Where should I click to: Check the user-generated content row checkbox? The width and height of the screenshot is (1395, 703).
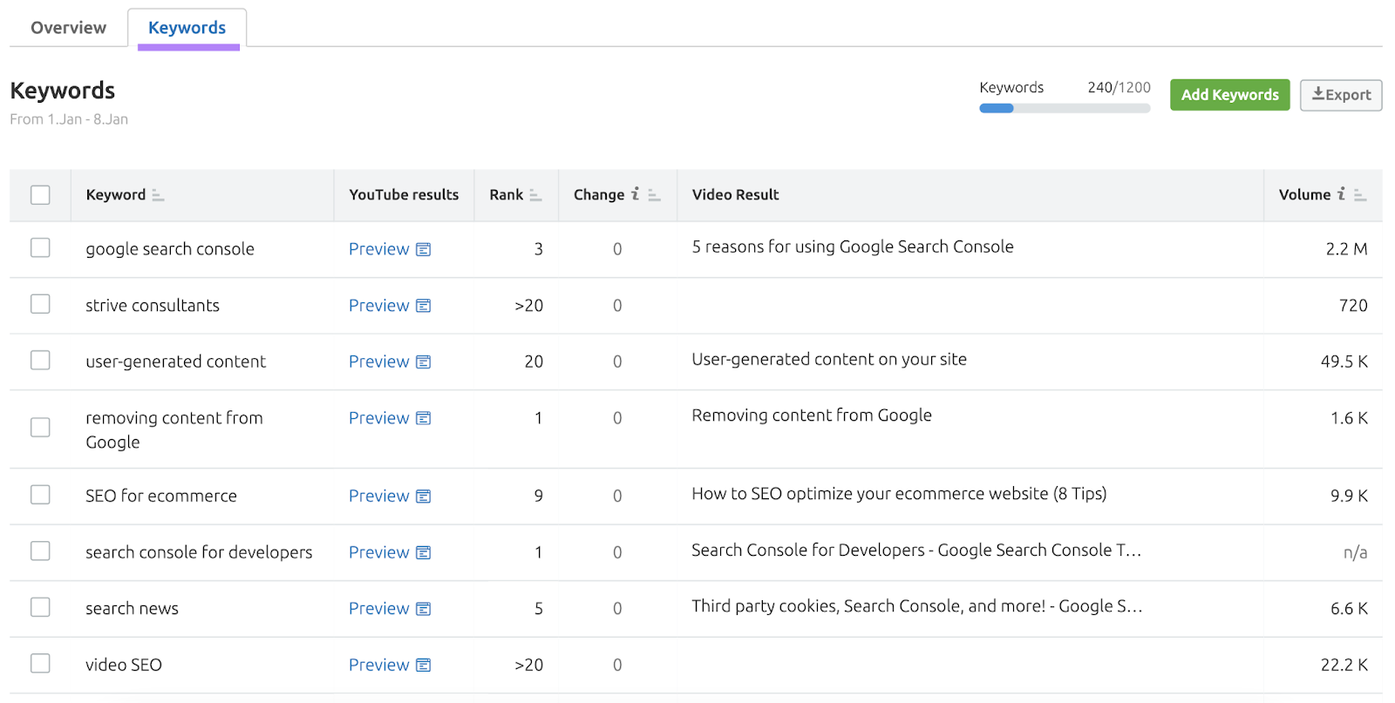pos(40,361)
